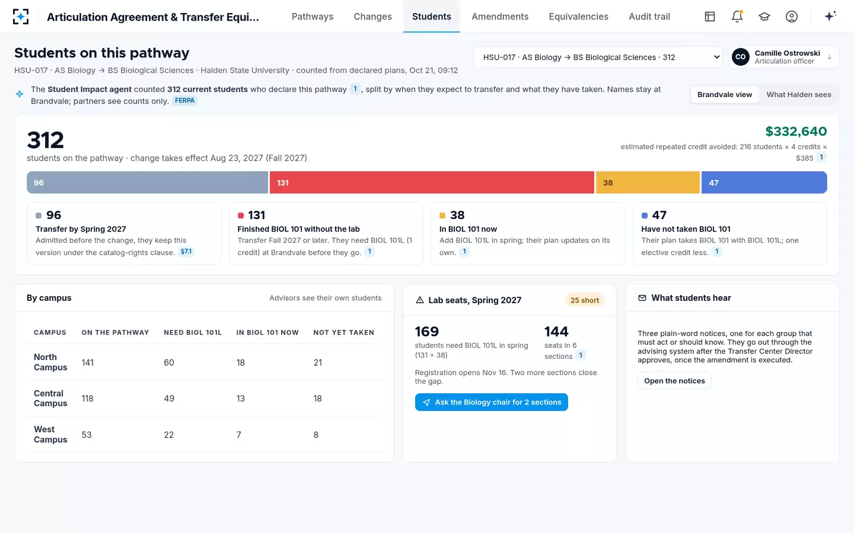This screenshot has width=854, height=533.
Task: Switch to What Halden sees view
Action: (798, 95)
